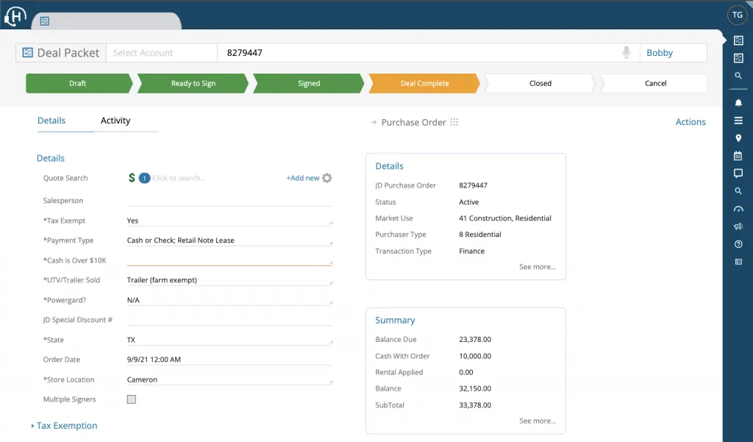Click the +Add new link

pyautogui.click(x=302, y=178)
